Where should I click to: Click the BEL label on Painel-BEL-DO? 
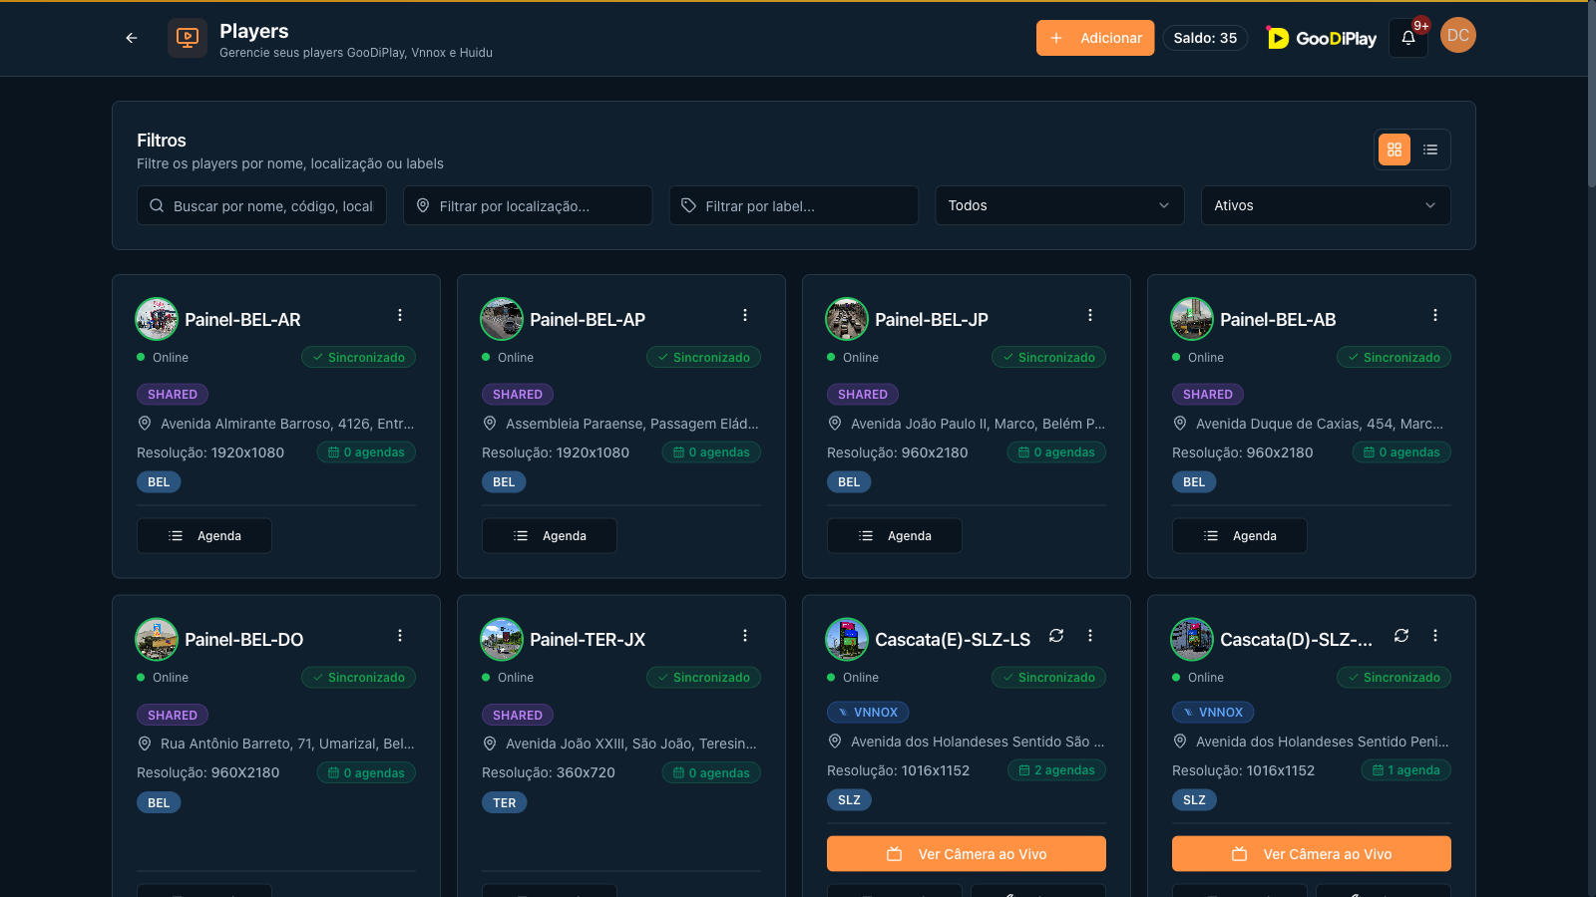159,803
